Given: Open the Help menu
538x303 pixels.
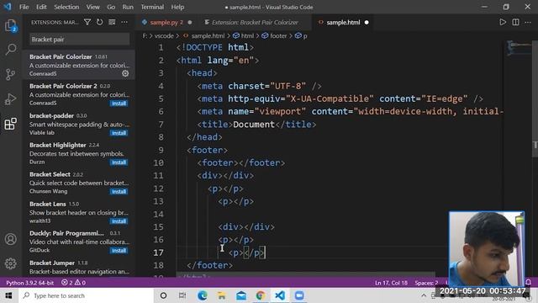Looking at the screenshot, I should (x=177, y=7).
